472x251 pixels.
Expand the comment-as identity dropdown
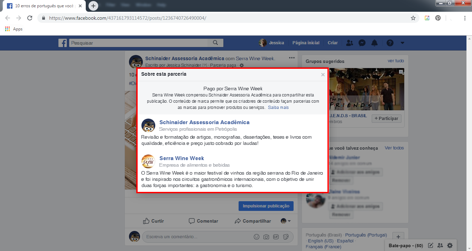click(x=286, y=221)
